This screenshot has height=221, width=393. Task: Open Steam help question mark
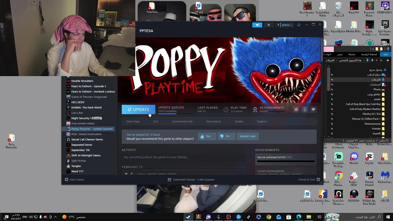(x=278, y=25)
